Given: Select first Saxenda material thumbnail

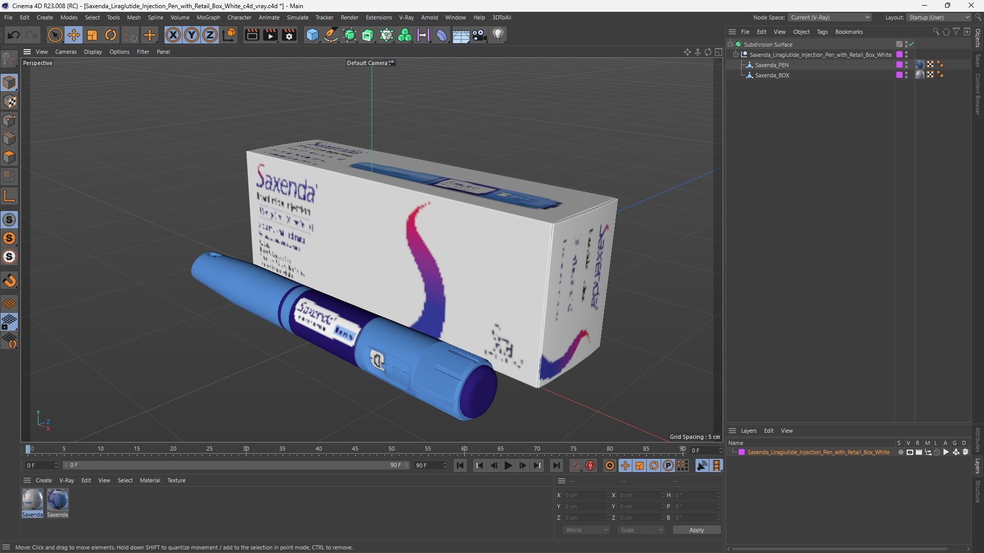Looking at the screenshot, I should point(32,499).
